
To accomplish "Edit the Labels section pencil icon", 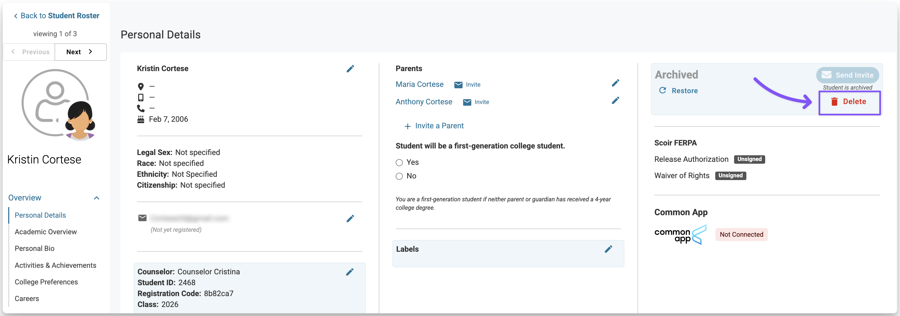I will pos(608,249).
